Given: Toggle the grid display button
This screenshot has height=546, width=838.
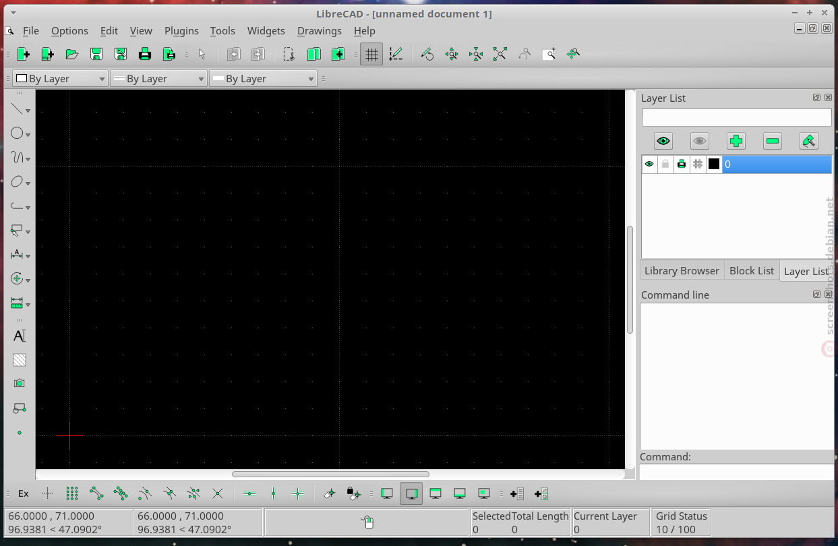Looking at the screenshot, I should [371, 54].
